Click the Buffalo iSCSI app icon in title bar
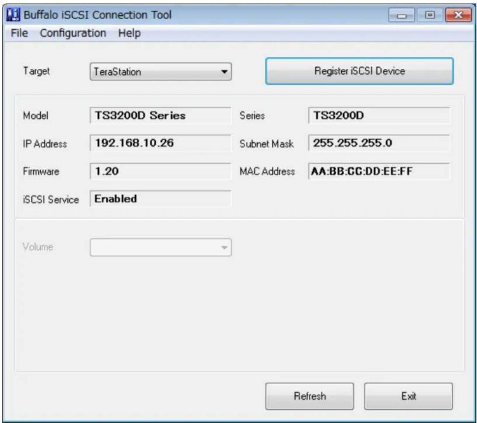Viewport: 477px width, 423px height. click(13, 14)
